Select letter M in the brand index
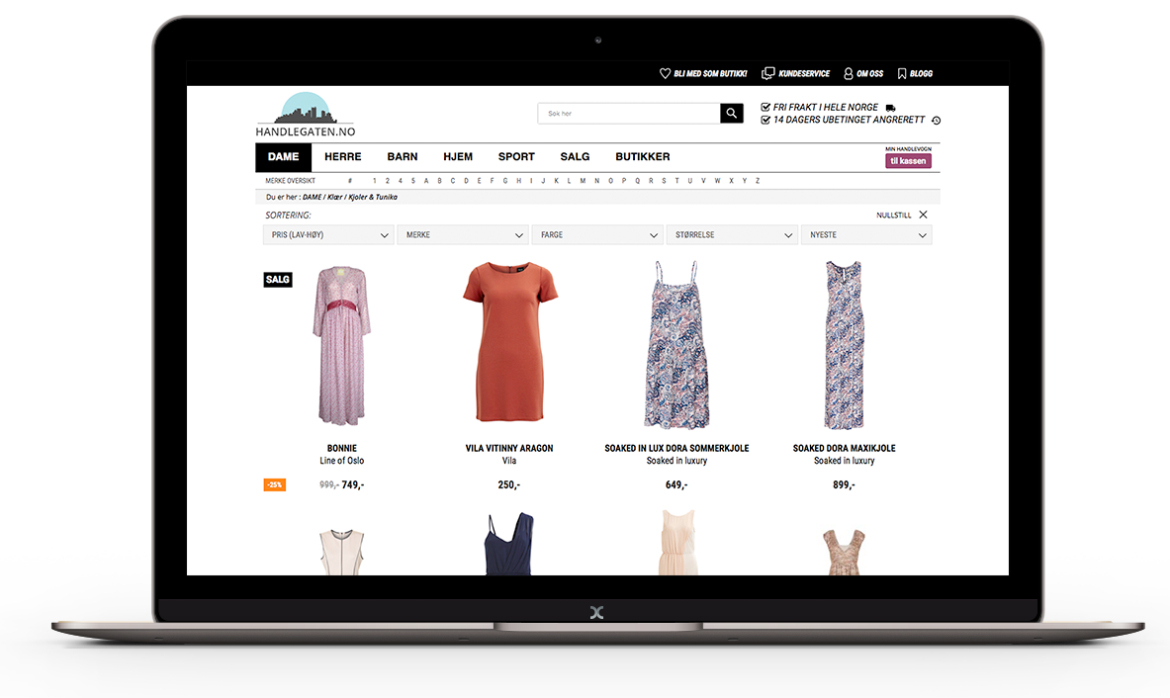This screenshot has height=698, width=1170. click(583, 181)
